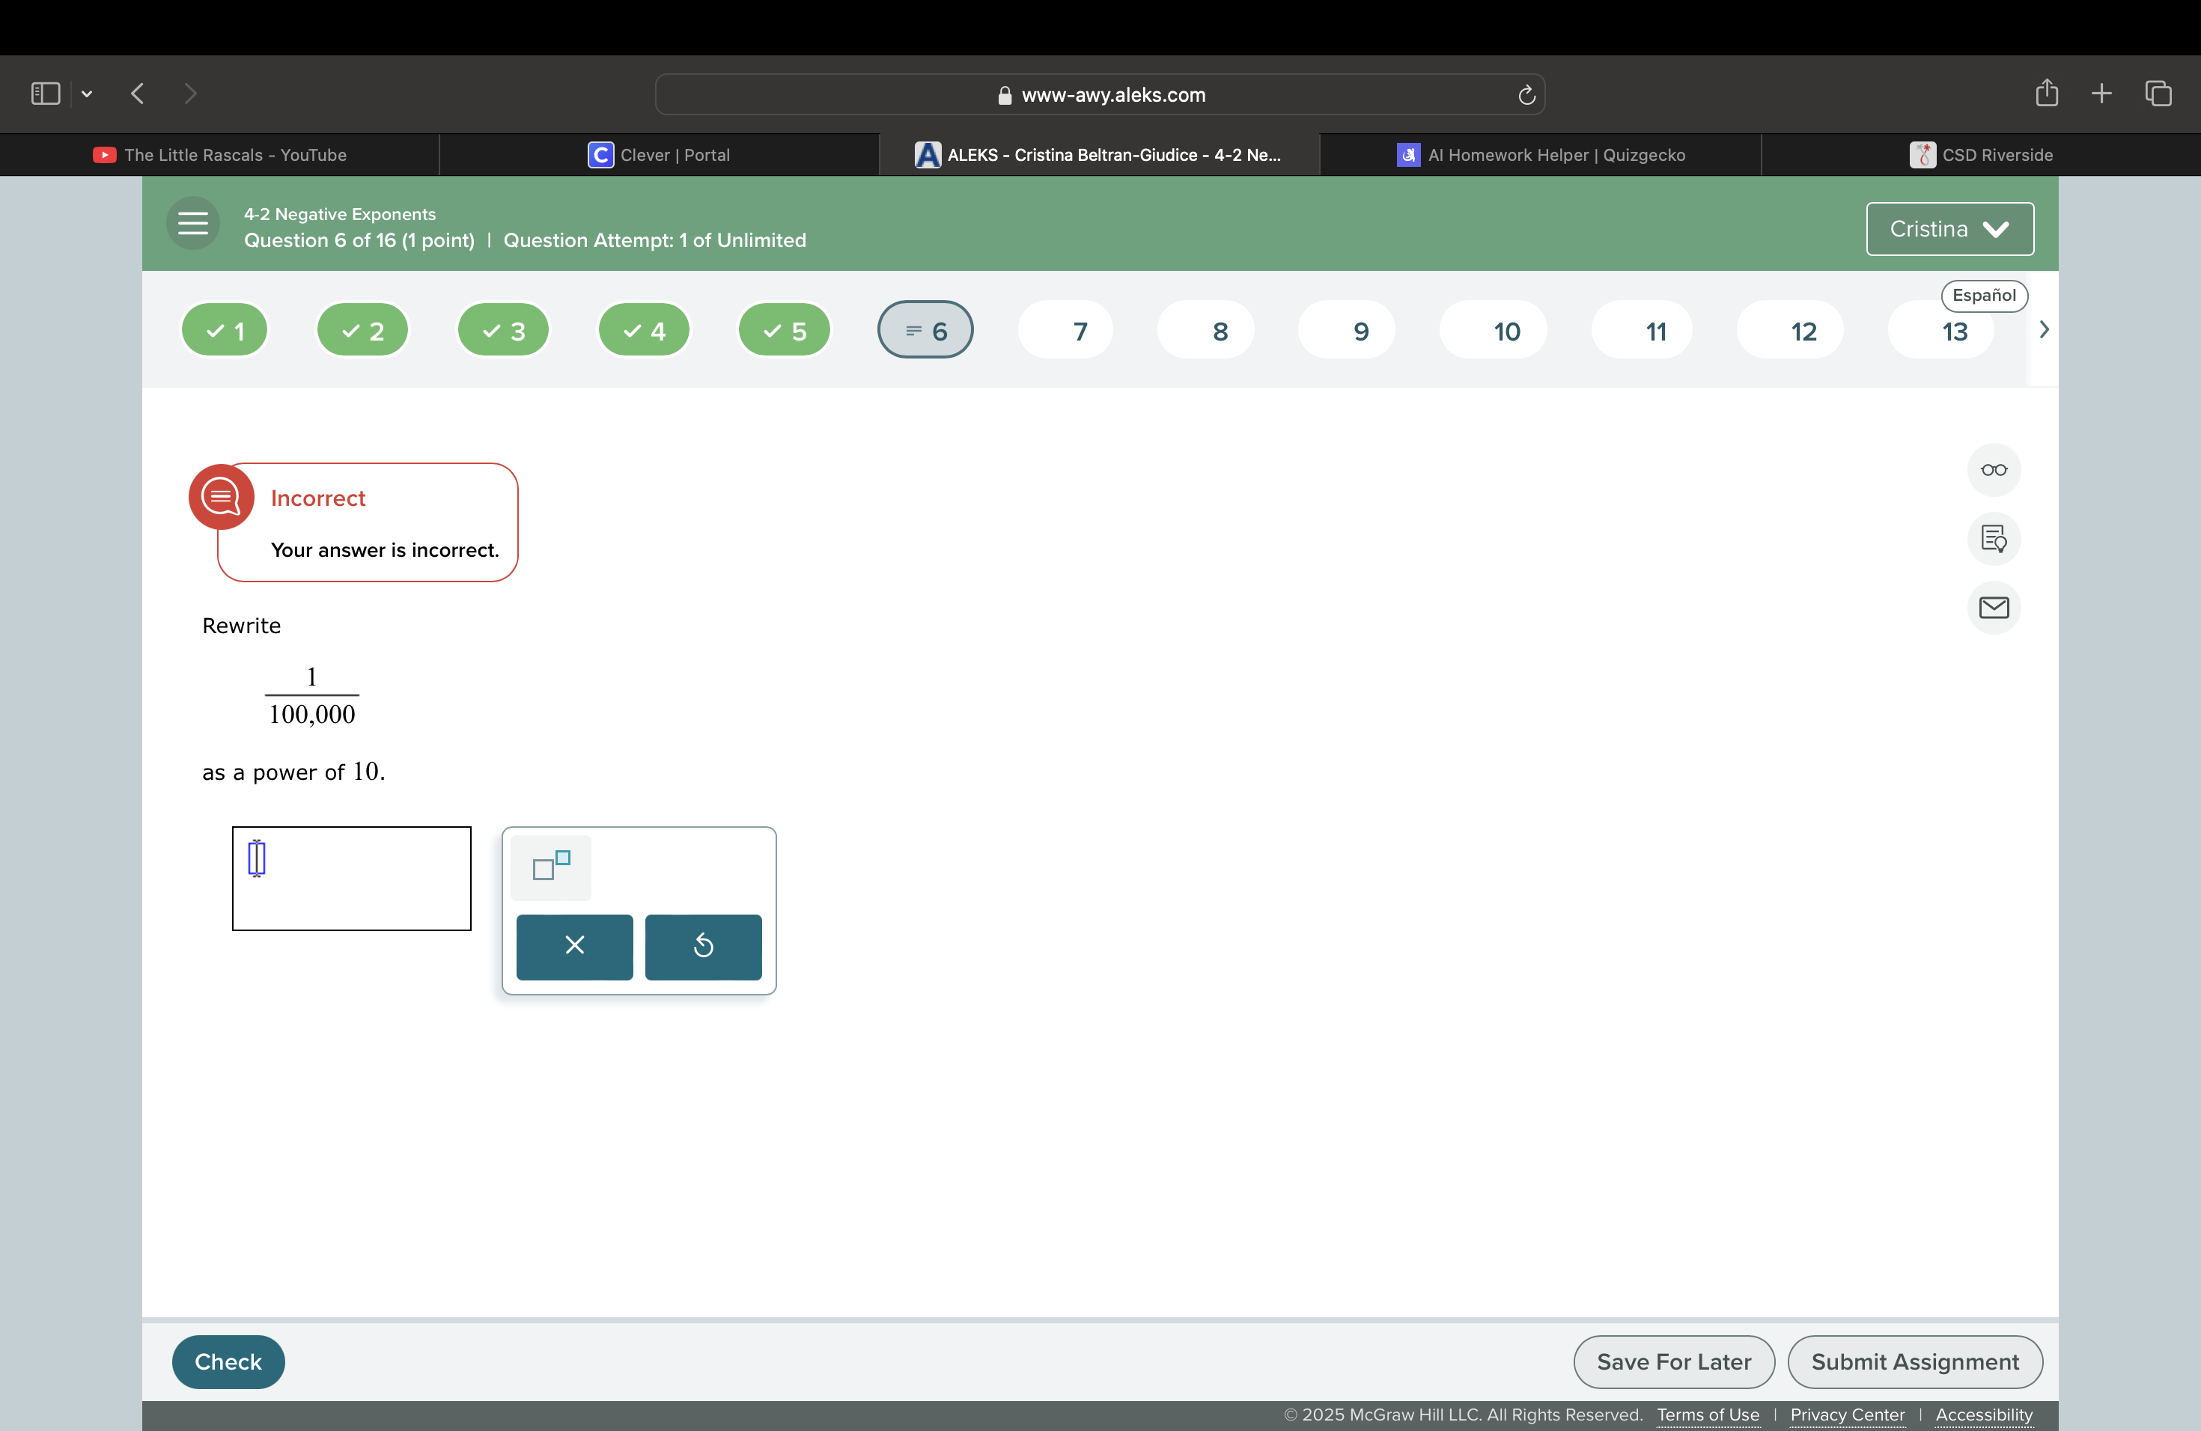Click the Check button to submit answer
The width and height of the screenshot is (2201, 1431).
228,1362
